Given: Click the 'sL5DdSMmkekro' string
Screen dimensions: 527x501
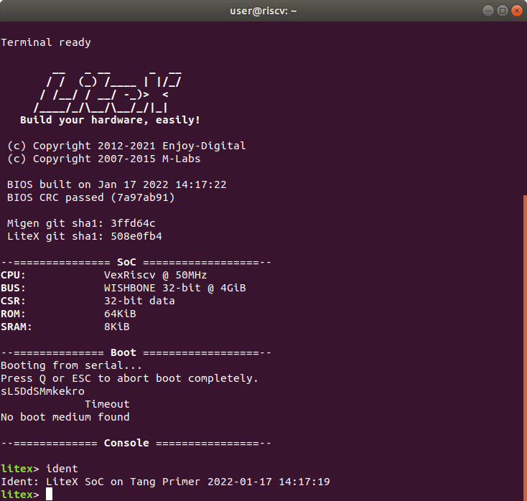Looking at the screenshot, I should pos(42,391).
